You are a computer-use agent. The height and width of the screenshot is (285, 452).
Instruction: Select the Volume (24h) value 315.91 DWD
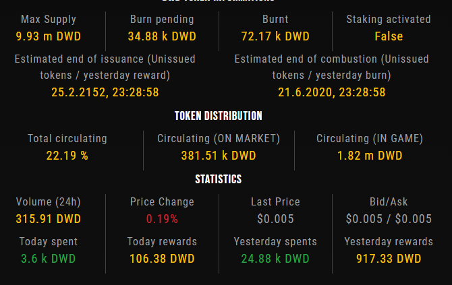(x=49, y=219)
